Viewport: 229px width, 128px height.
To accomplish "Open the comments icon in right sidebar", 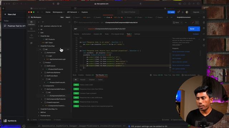I will [204, 28].
